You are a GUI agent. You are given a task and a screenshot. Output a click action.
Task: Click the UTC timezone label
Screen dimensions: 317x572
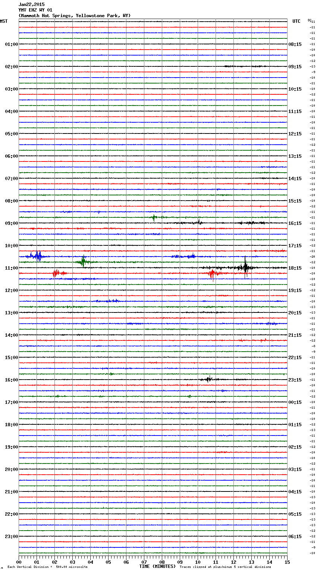coord(296,21)
